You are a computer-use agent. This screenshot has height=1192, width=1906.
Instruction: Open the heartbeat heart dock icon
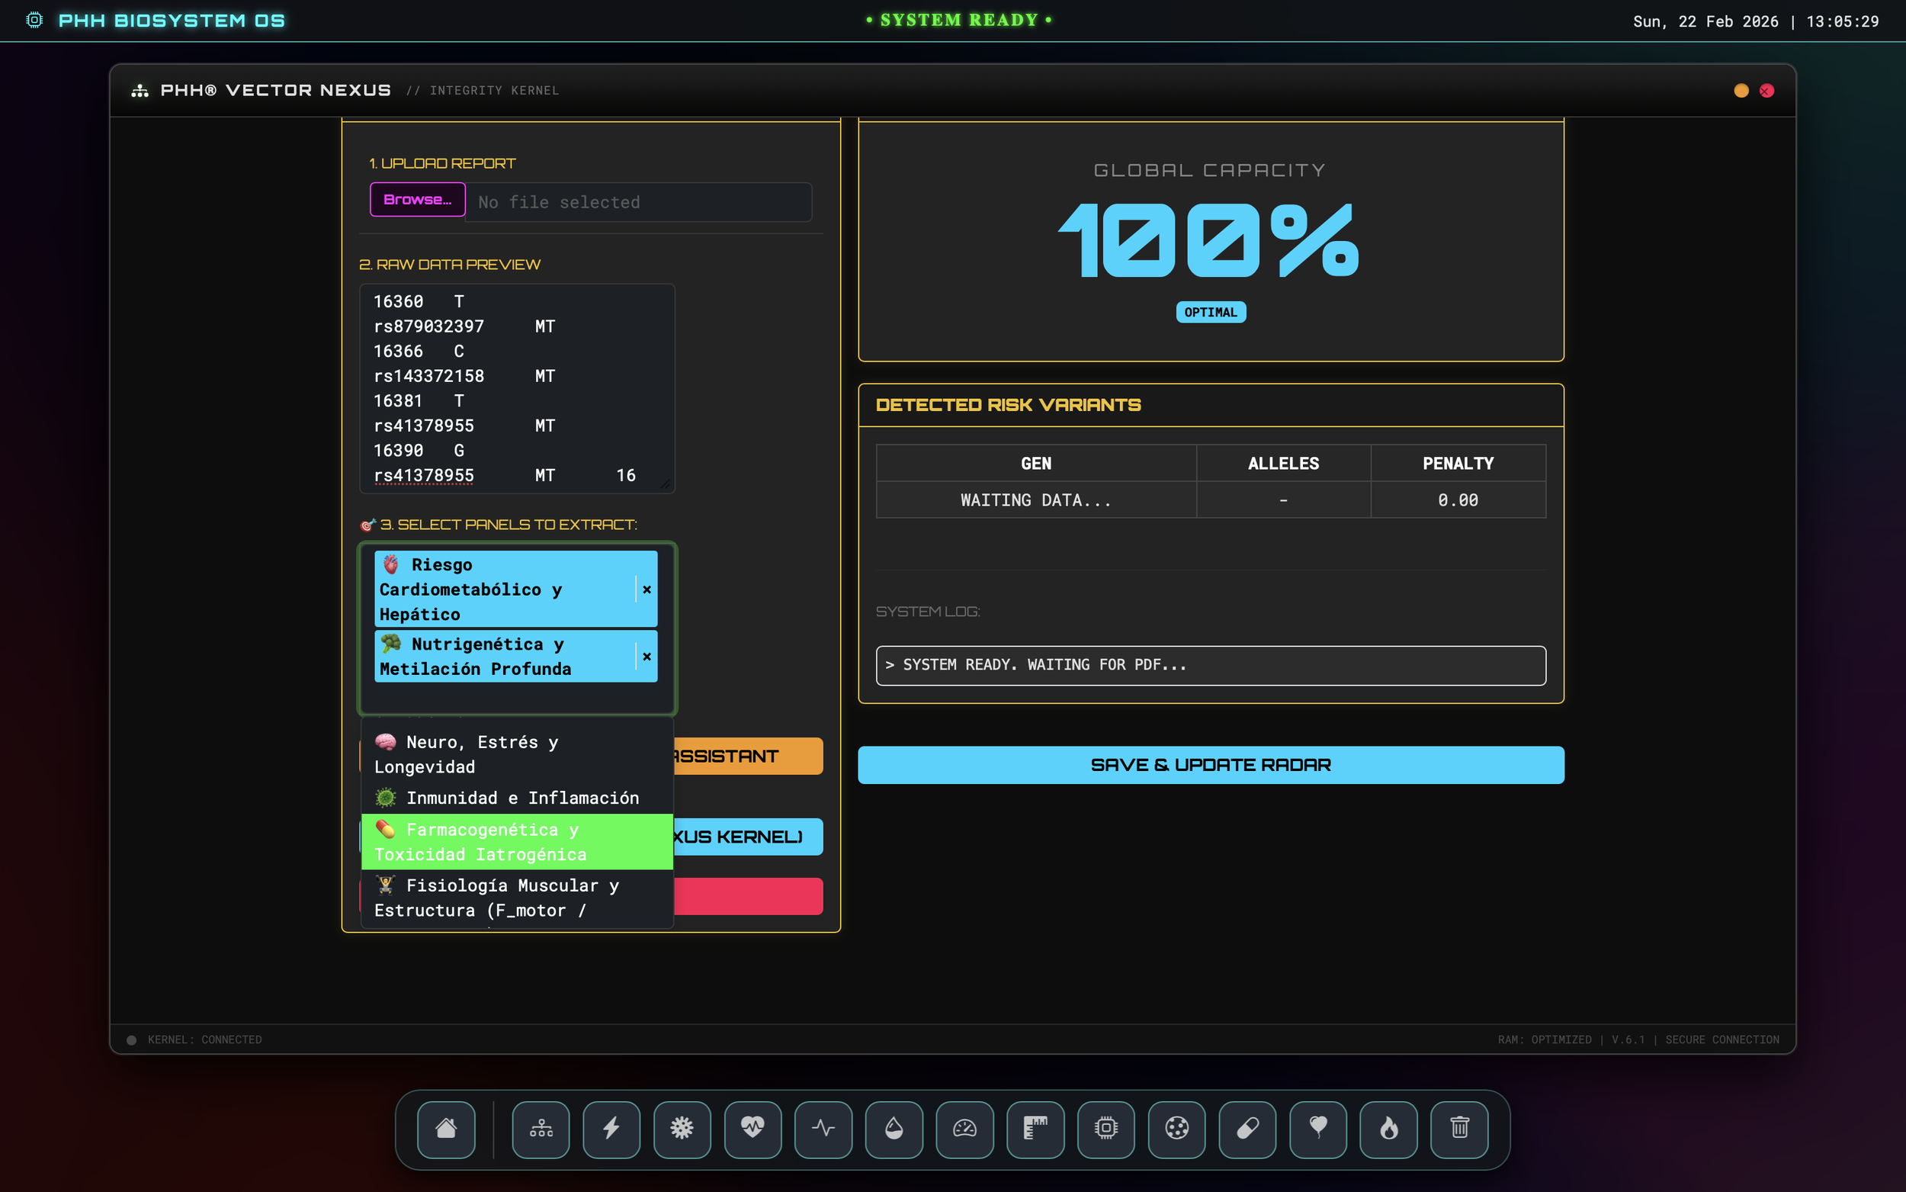click(x=752, y=1128)
